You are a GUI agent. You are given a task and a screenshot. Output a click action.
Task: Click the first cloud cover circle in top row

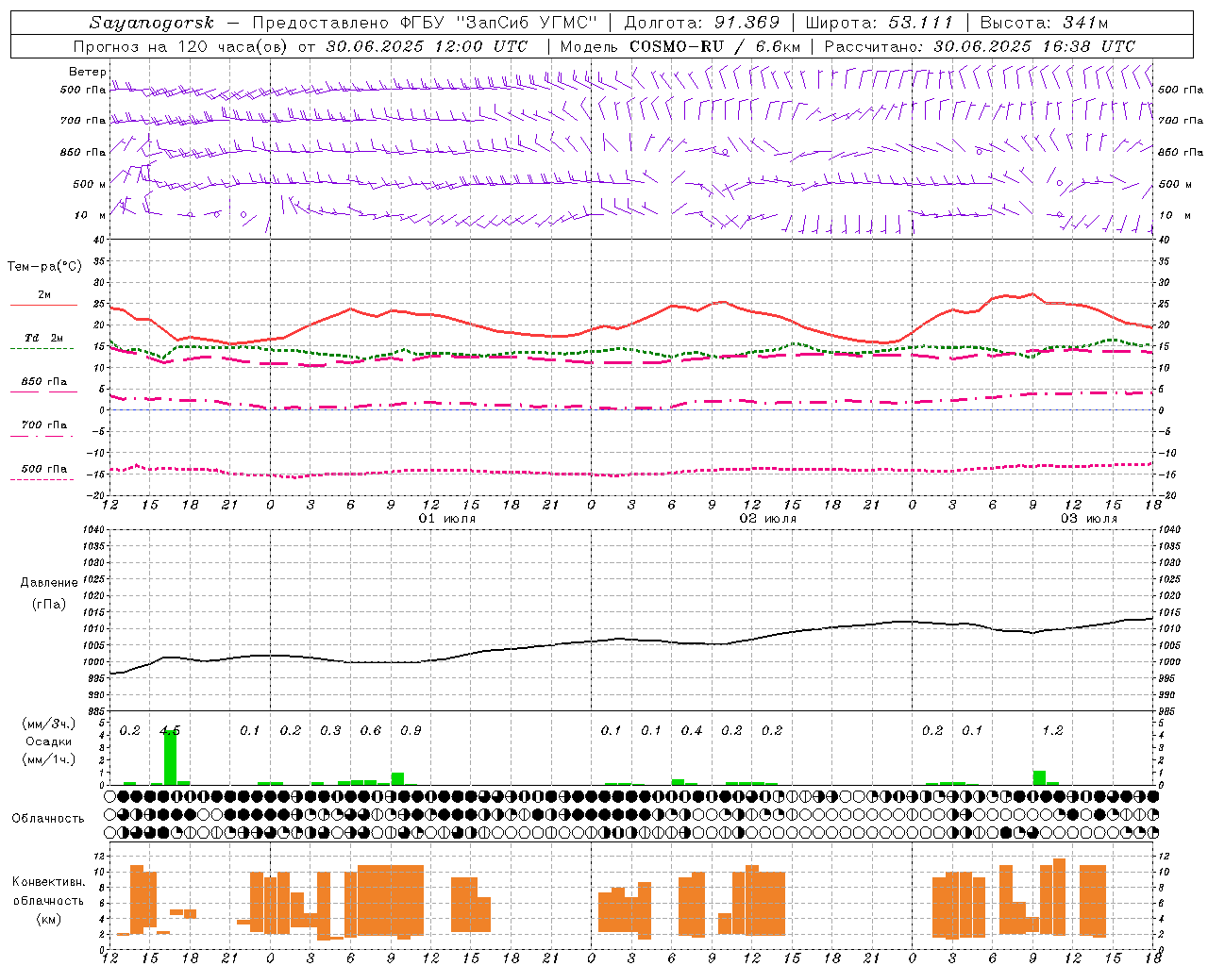110,796
